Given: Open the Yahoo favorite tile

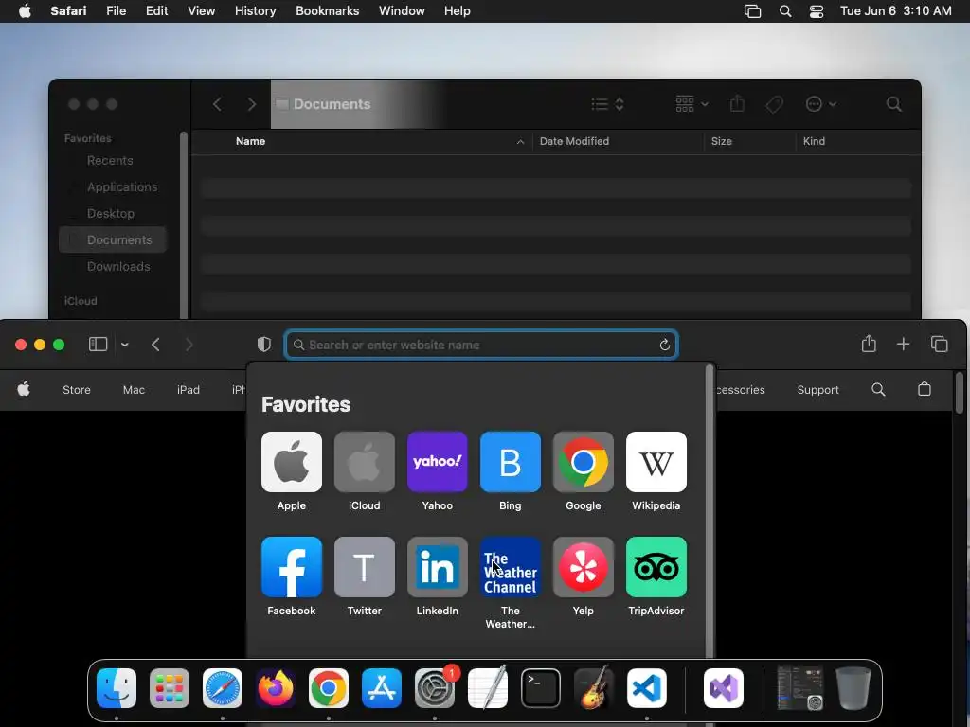Looking at the screenshot, I should (438, 462).
